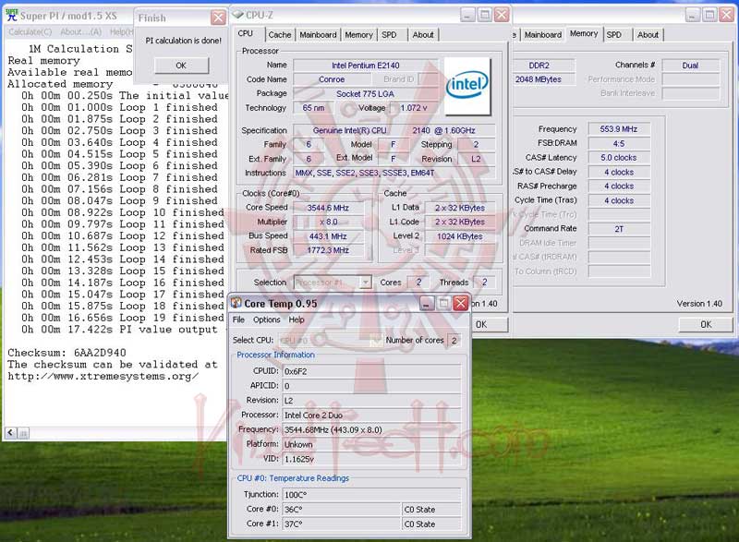Open the SPD tab in front CPU-Z

pos(389,35)
